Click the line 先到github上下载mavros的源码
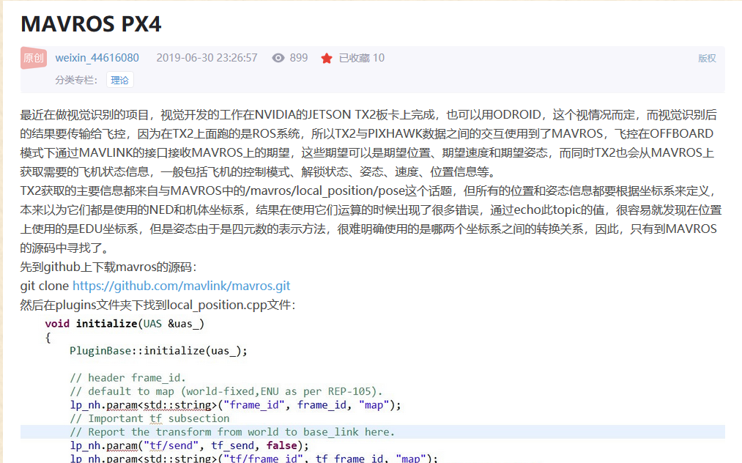Viewport: 742px width, 463px height. [x=108, y=267]
